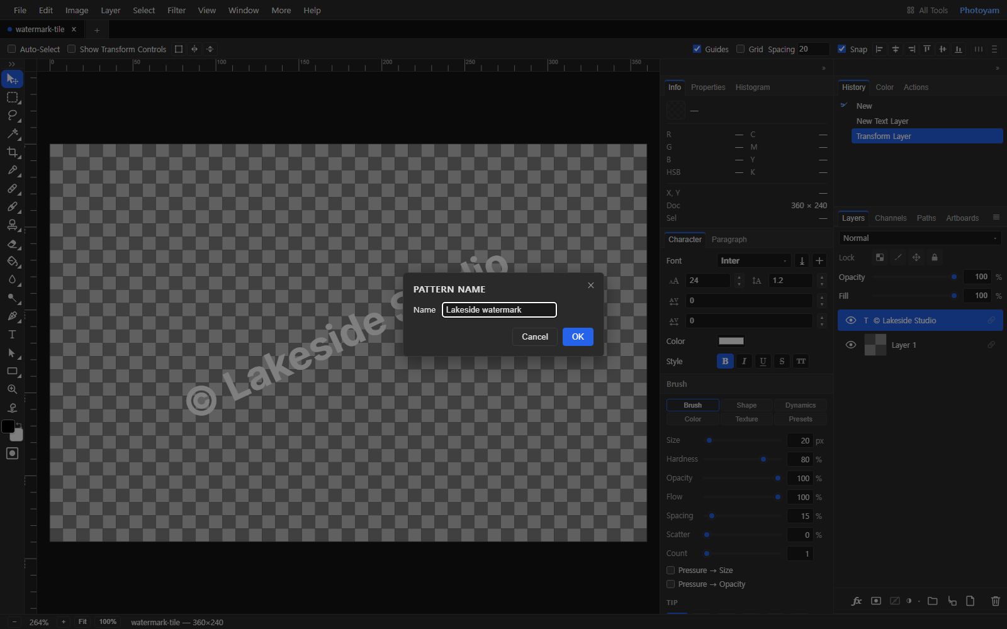
Task: Align bottom edges in options bar
Action: point(958,49)
